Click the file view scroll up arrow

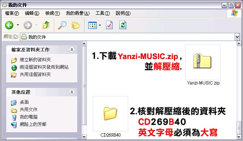coord(239,44)
